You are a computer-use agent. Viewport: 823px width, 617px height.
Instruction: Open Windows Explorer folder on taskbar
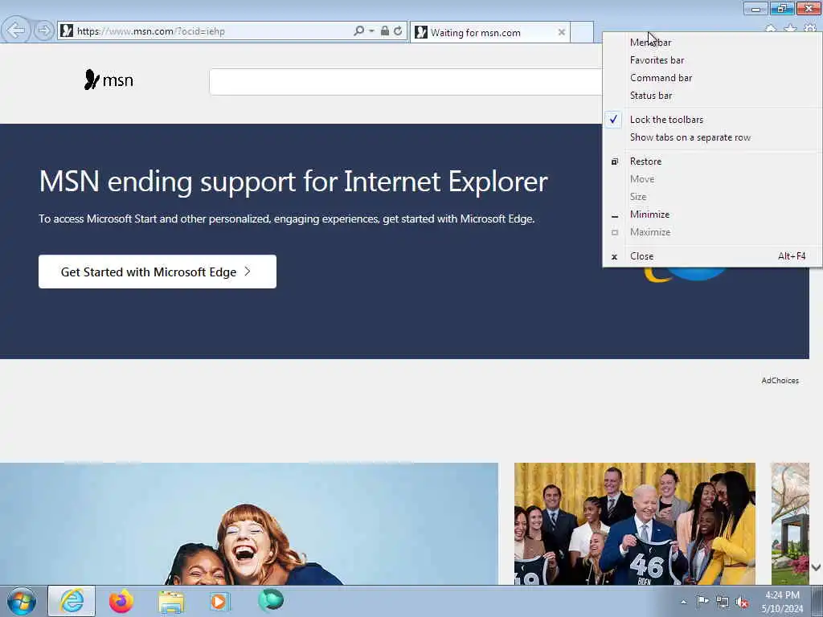pos(171,601)
